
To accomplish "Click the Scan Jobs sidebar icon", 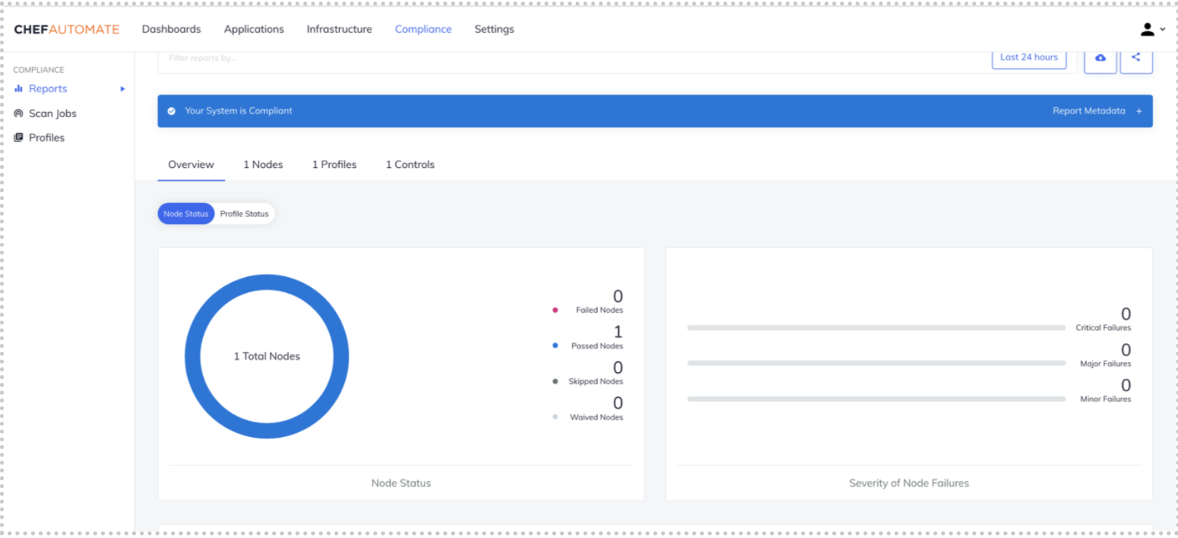I will pyautogui.click(x=18, y=113).
